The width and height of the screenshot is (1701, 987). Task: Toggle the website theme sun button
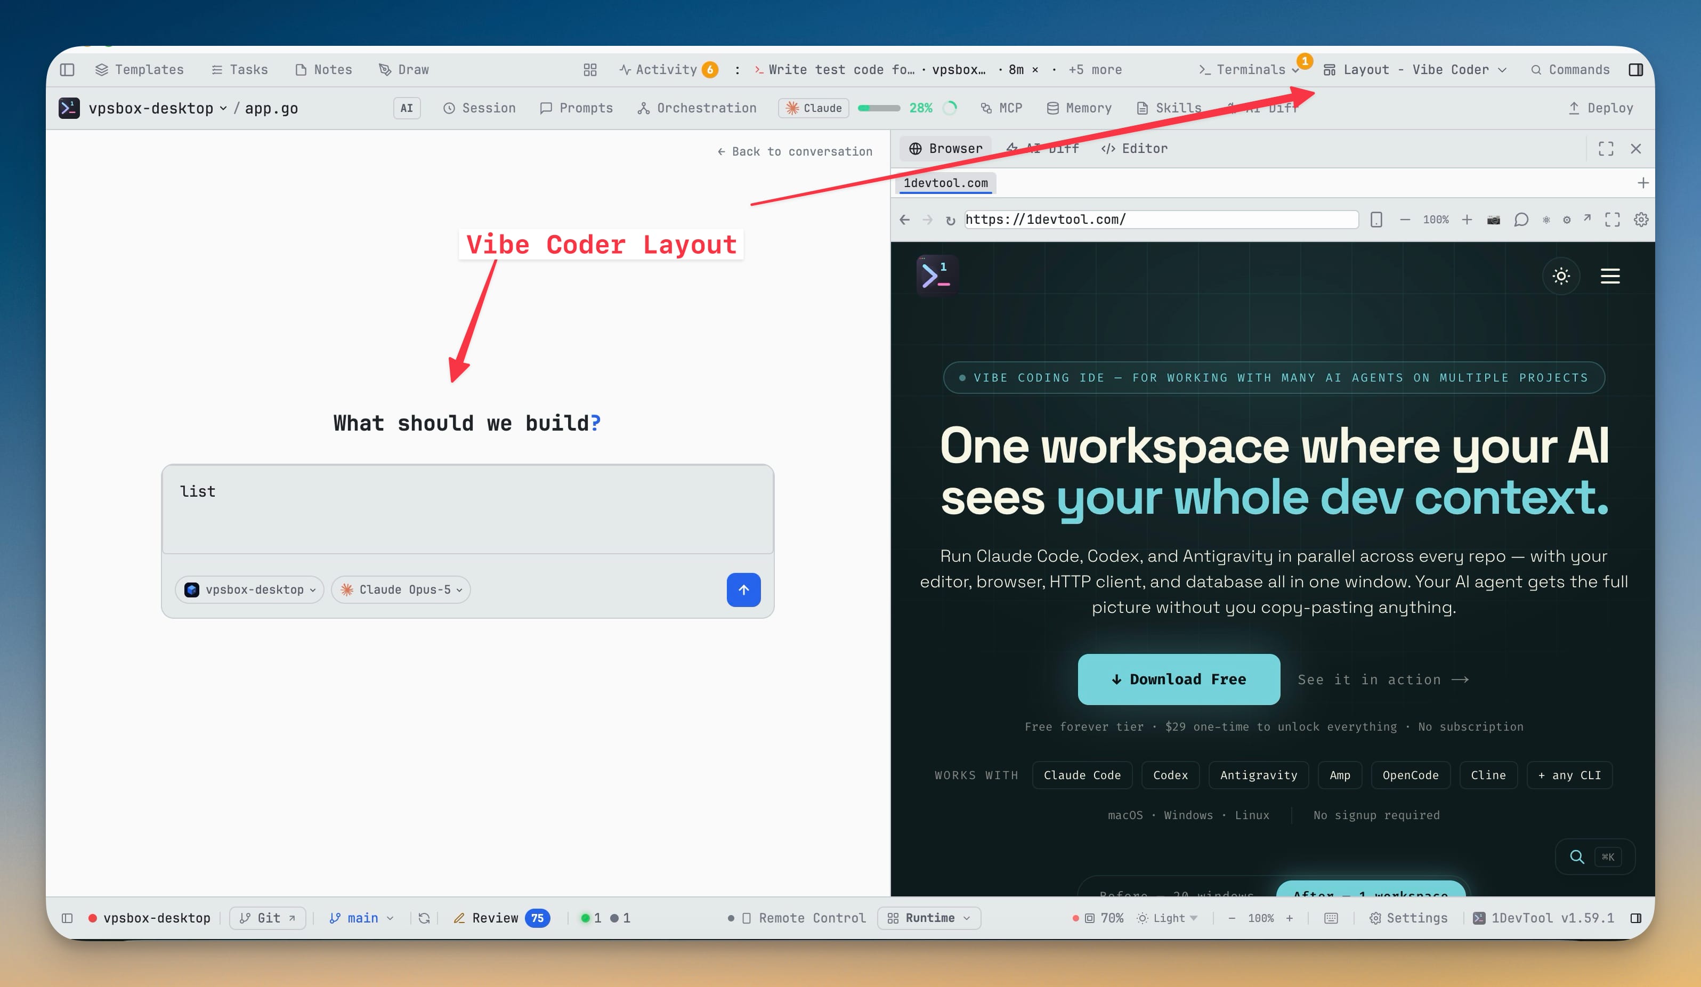[1561, 276]
